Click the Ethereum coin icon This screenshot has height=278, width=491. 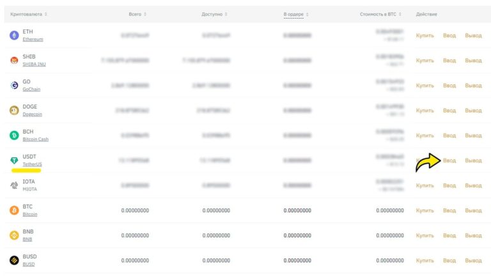pyautogui.click(x=14, y=35)
